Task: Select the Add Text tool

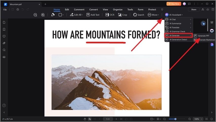Action: click(x=93, y=15)
